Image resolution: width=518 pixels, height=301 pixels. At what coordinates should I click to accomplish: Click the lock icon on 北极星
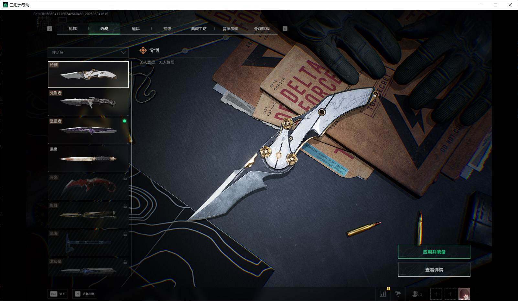click(125, 262)
